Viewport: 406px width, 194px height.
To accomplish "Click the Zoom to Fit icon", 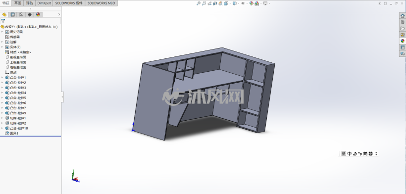I will coord(199,3).
